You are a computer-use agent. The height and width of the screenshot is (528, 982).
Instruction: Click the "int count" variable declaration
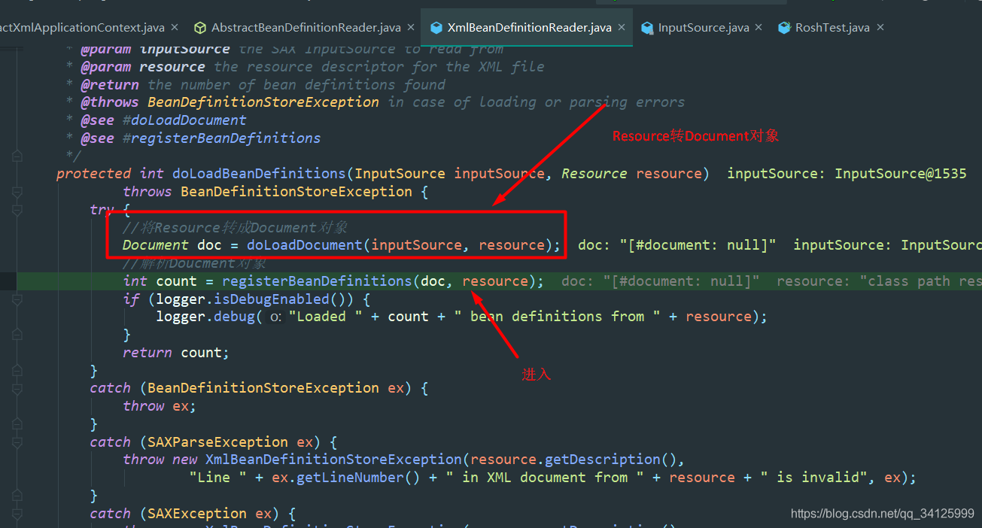160,281
